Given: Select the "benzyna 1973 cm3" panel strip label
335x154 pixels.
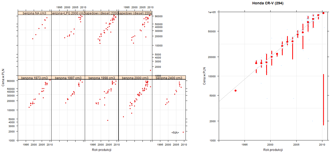Looking at the screenshot, I should click(35, 78).
